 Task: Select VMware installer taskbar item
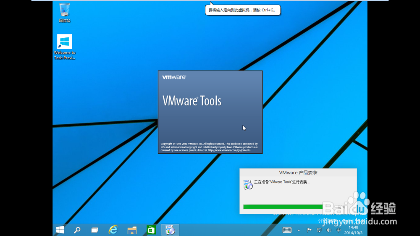pos(170,230)
